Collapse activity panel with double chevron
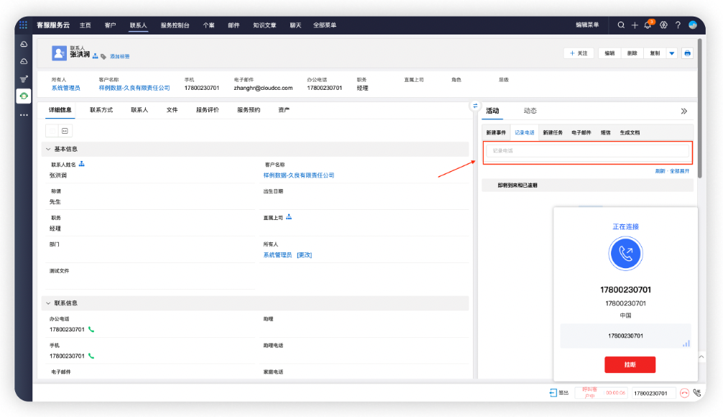The width and height of the screenshot is (723, 417). (x=683, y=111)
